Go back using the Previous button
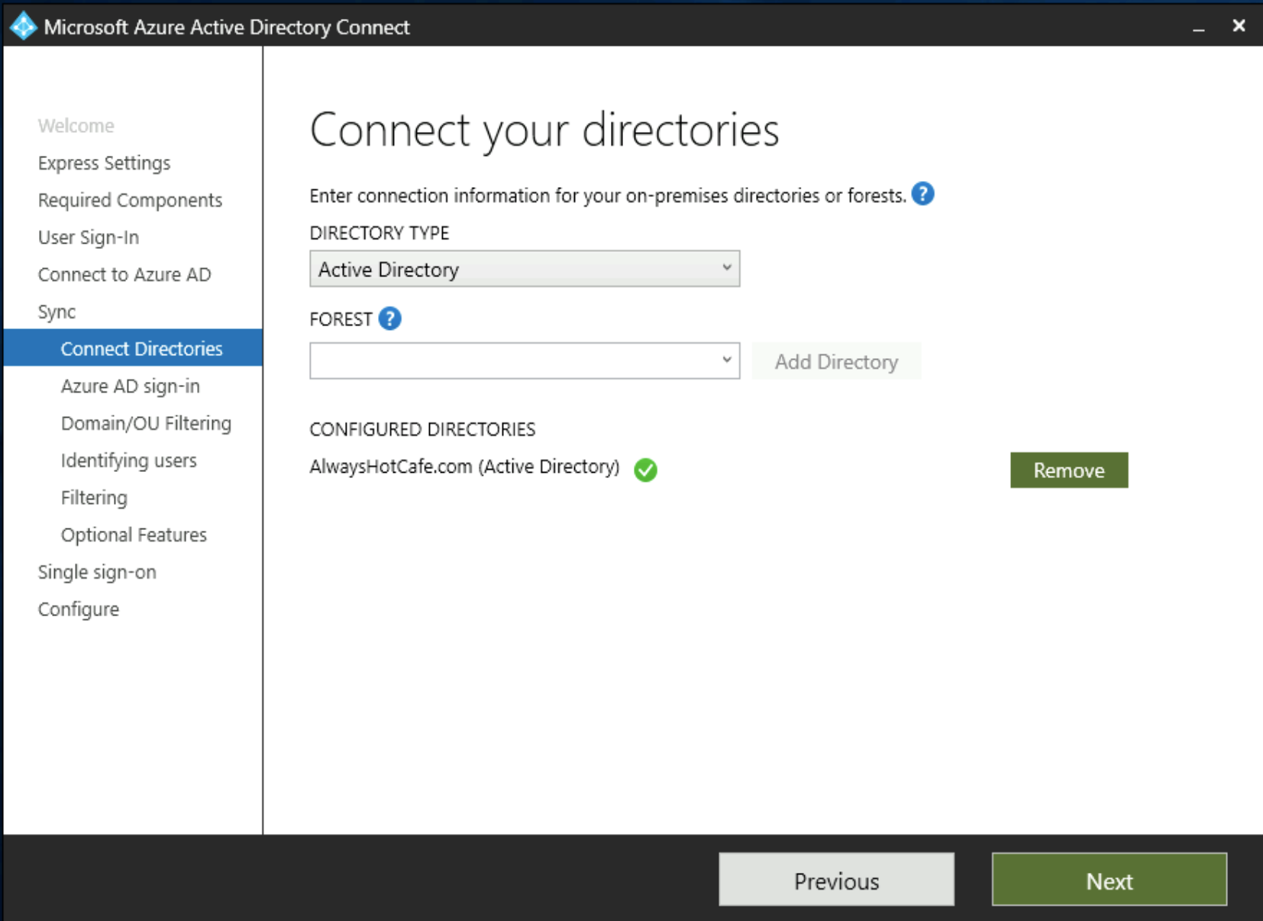The image size is (1263, 921). [835, 880]
